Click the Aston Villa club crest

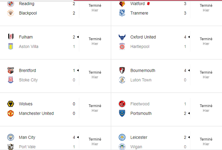point(11,46)
